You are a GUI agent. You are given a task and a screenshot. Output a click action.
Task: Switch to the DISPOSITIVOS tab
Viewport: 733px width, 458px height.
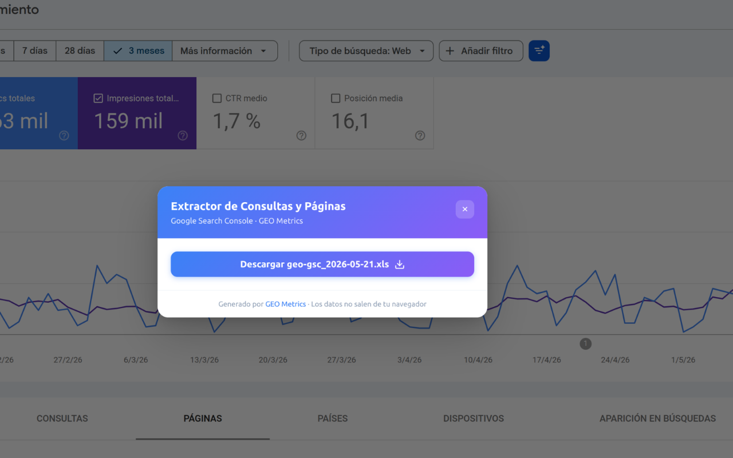[474, 418]
